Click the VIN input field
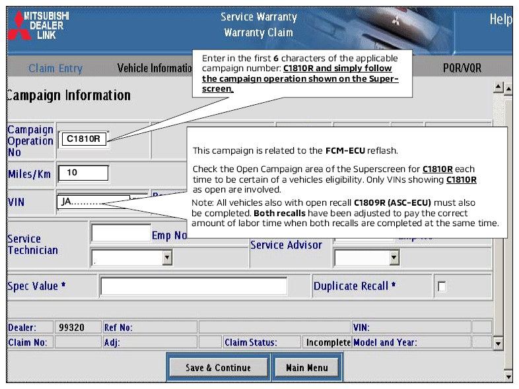Screen dimensions: 519x389 click(x=93, y=202)
